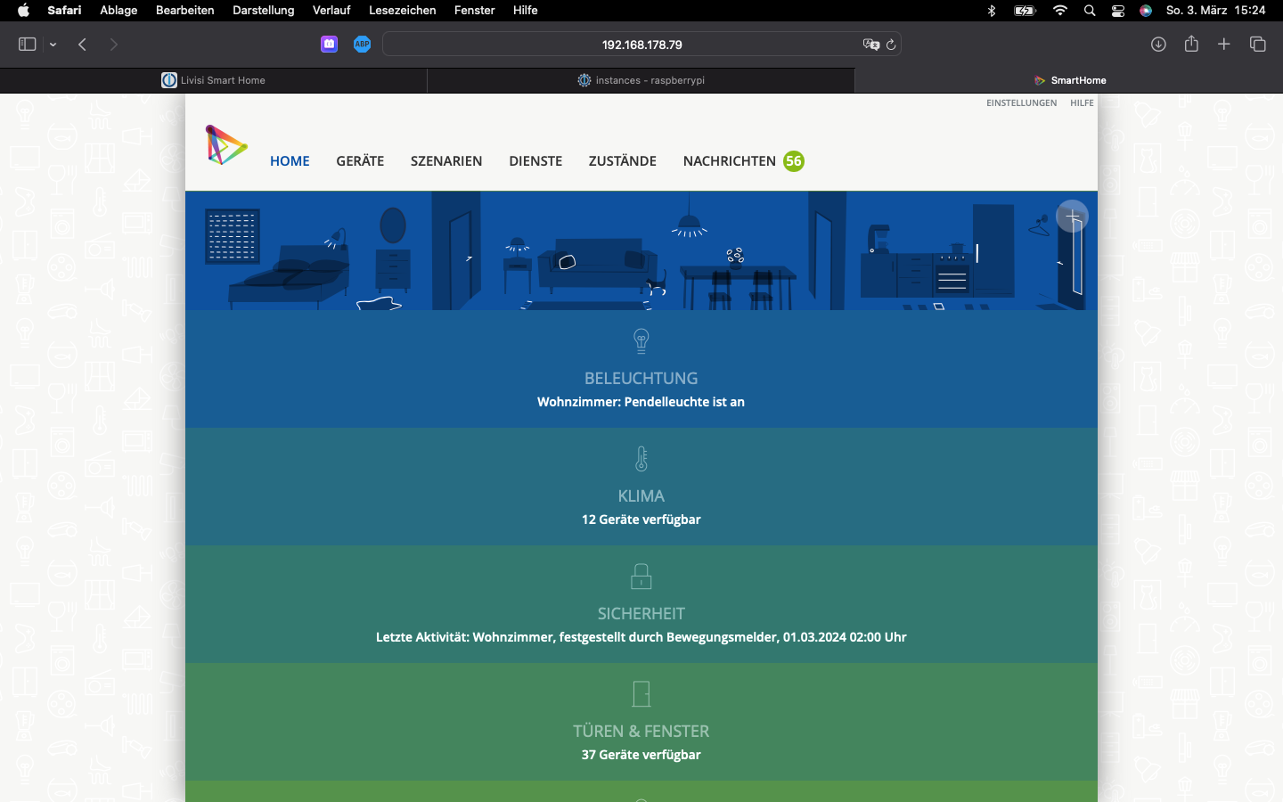The width and height of the screenshot is (1283, 802).
Task: Switch to Livisi Smart Home browser tab
Action: tap(214, 80)
